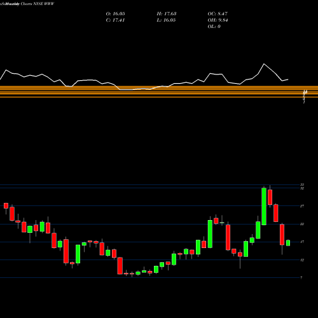The width and height of the screenshot is (318, 318).
Task: Click the OC: 8.47 reading
Action: (x=218, y=14)
